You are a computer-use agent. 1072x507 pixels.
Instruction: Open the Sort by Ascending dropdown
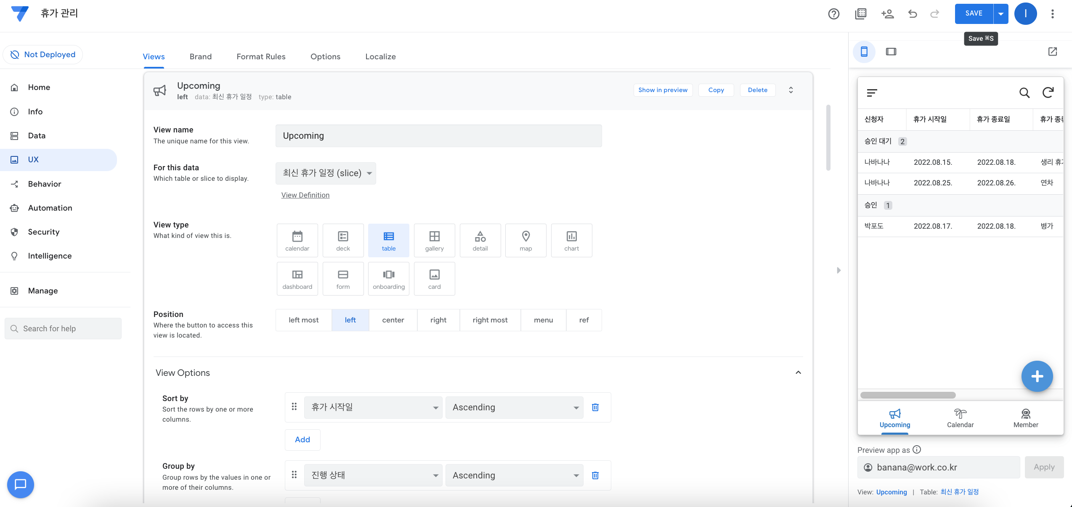[x=514, y=407]
